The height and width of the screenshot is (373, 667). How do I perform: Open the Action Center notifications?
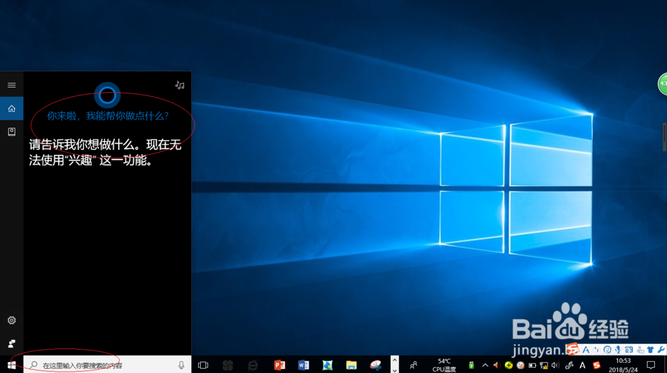pyautogui.click(x=651, y=365)
